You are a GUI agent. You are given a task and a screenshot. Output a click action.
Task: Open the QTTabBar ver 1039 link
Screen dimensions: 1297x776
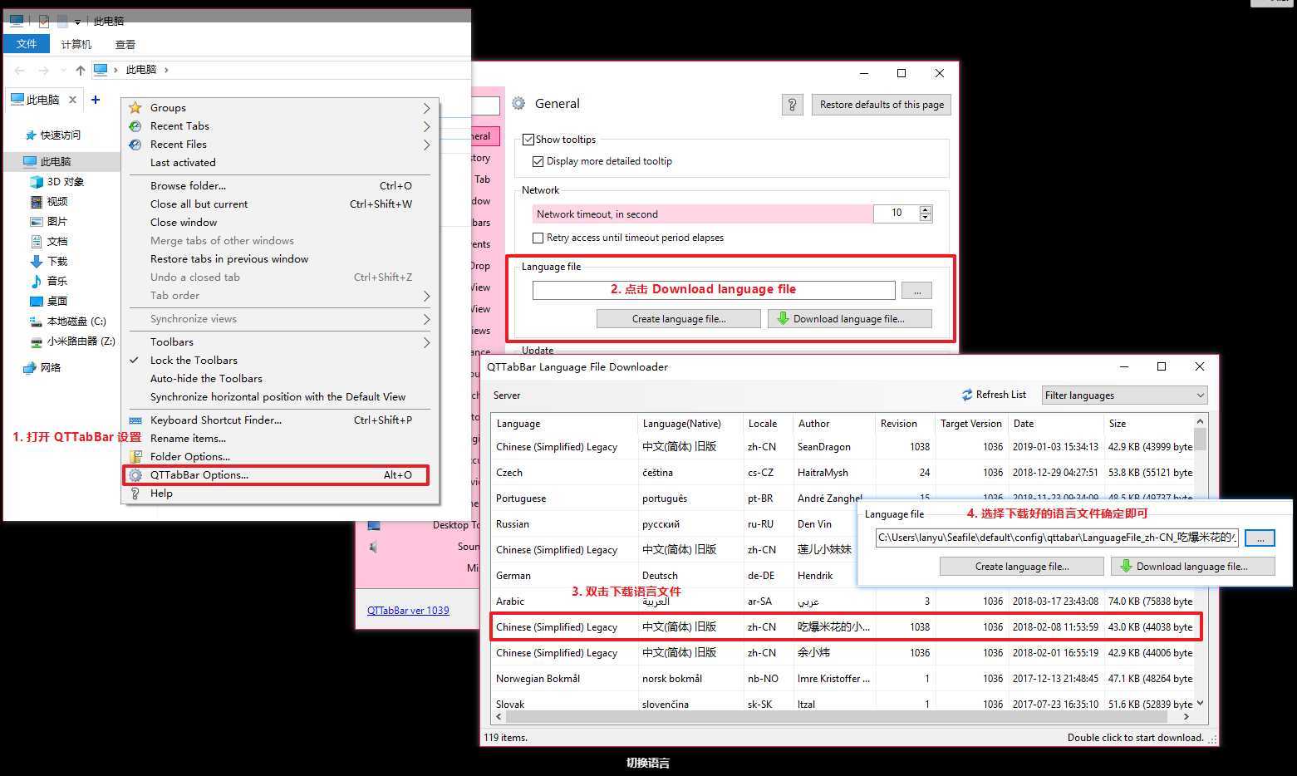(408, 611)
